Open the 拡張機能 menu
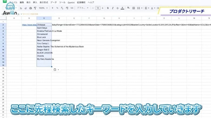Screen dimensions: 211x118 pyautogui.click(x=81, y=2)
